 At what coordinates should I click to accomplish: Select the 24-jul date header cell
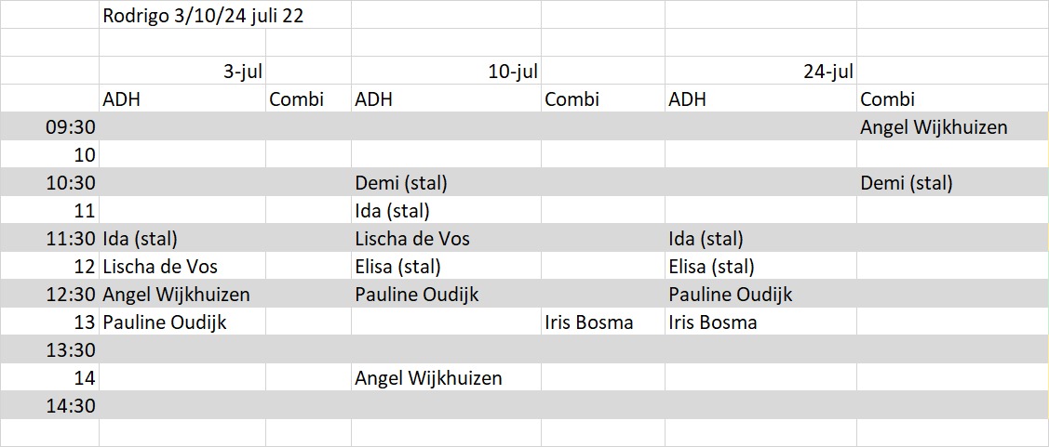[x=760, y=71]
